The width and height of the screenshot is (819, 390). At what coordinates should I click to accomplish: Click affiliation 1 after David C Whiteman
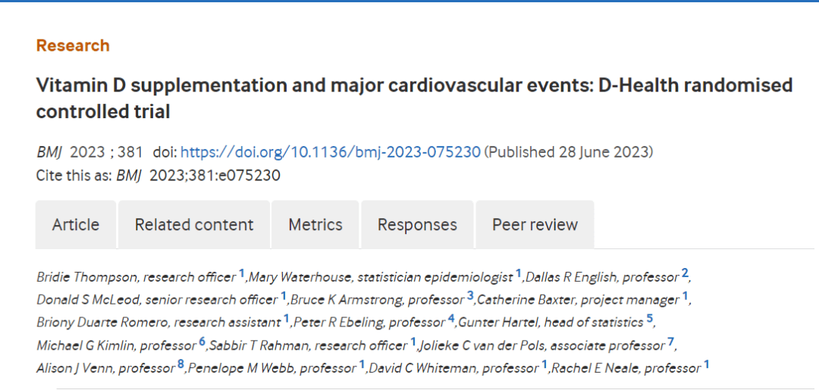coord(544,365)
